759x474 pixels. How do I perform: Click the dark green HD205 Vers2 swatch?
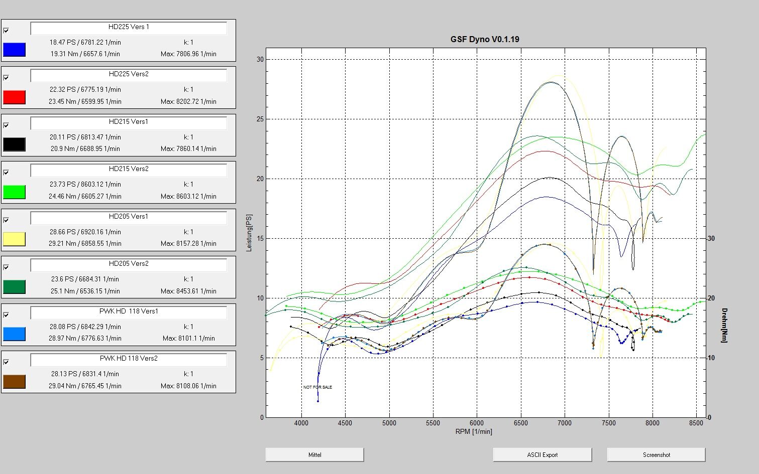pyautogui.click(x=14, y=286)
